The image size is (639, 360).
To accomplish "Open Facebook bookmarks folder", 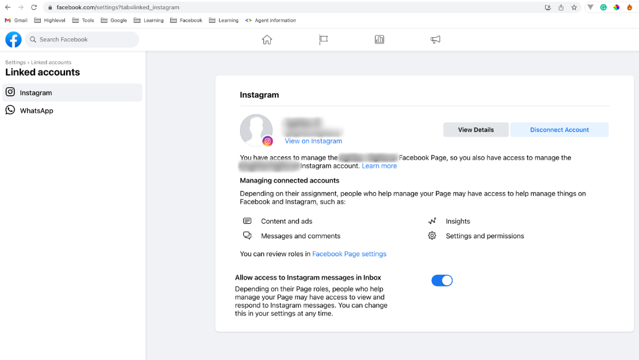I will tap(186, 20).
